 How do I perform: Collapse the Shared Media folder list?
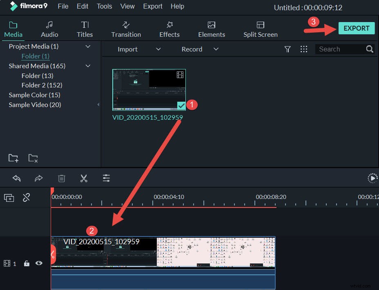point(87,66)
